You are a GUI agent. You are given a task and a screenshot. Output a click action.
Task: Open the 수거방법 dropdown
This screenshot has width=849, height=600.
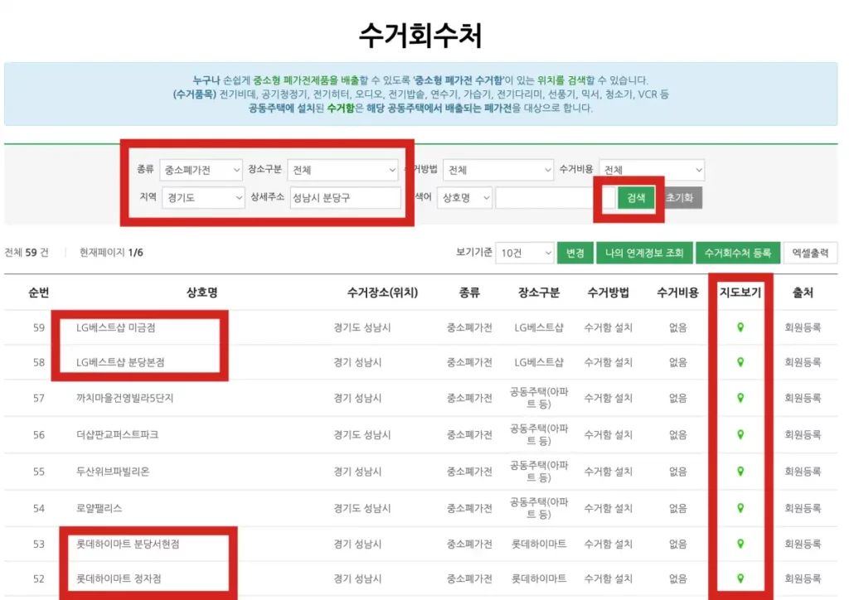click(x=498, y=170)
